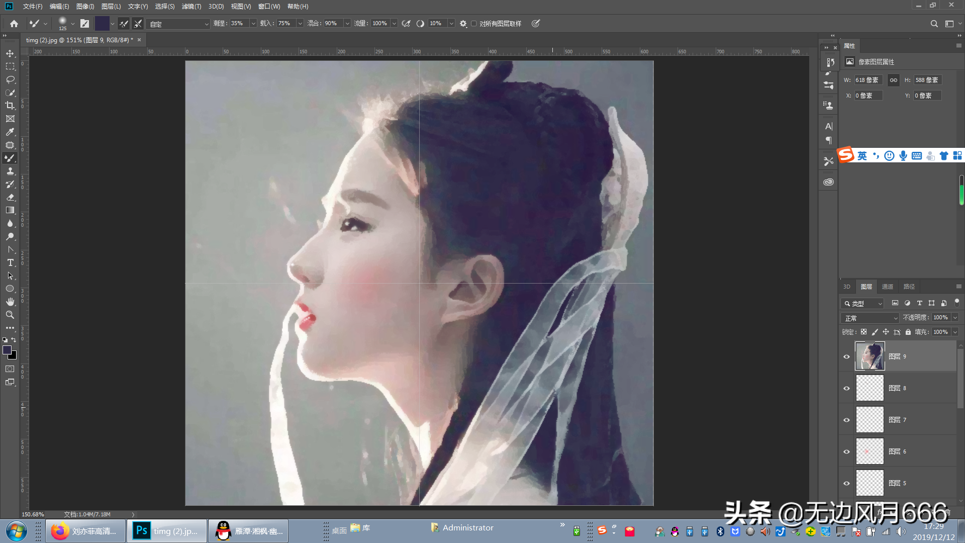
Task: Select the Move tool
Action: [10, 53]
